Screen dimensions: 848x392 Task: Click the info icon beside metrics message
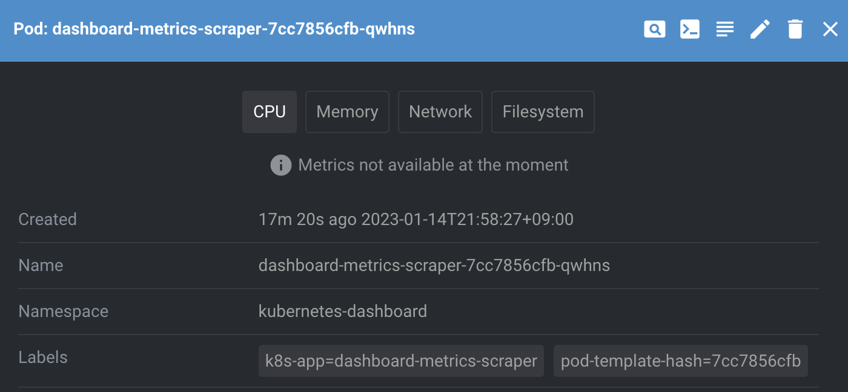tap(280, 165)
